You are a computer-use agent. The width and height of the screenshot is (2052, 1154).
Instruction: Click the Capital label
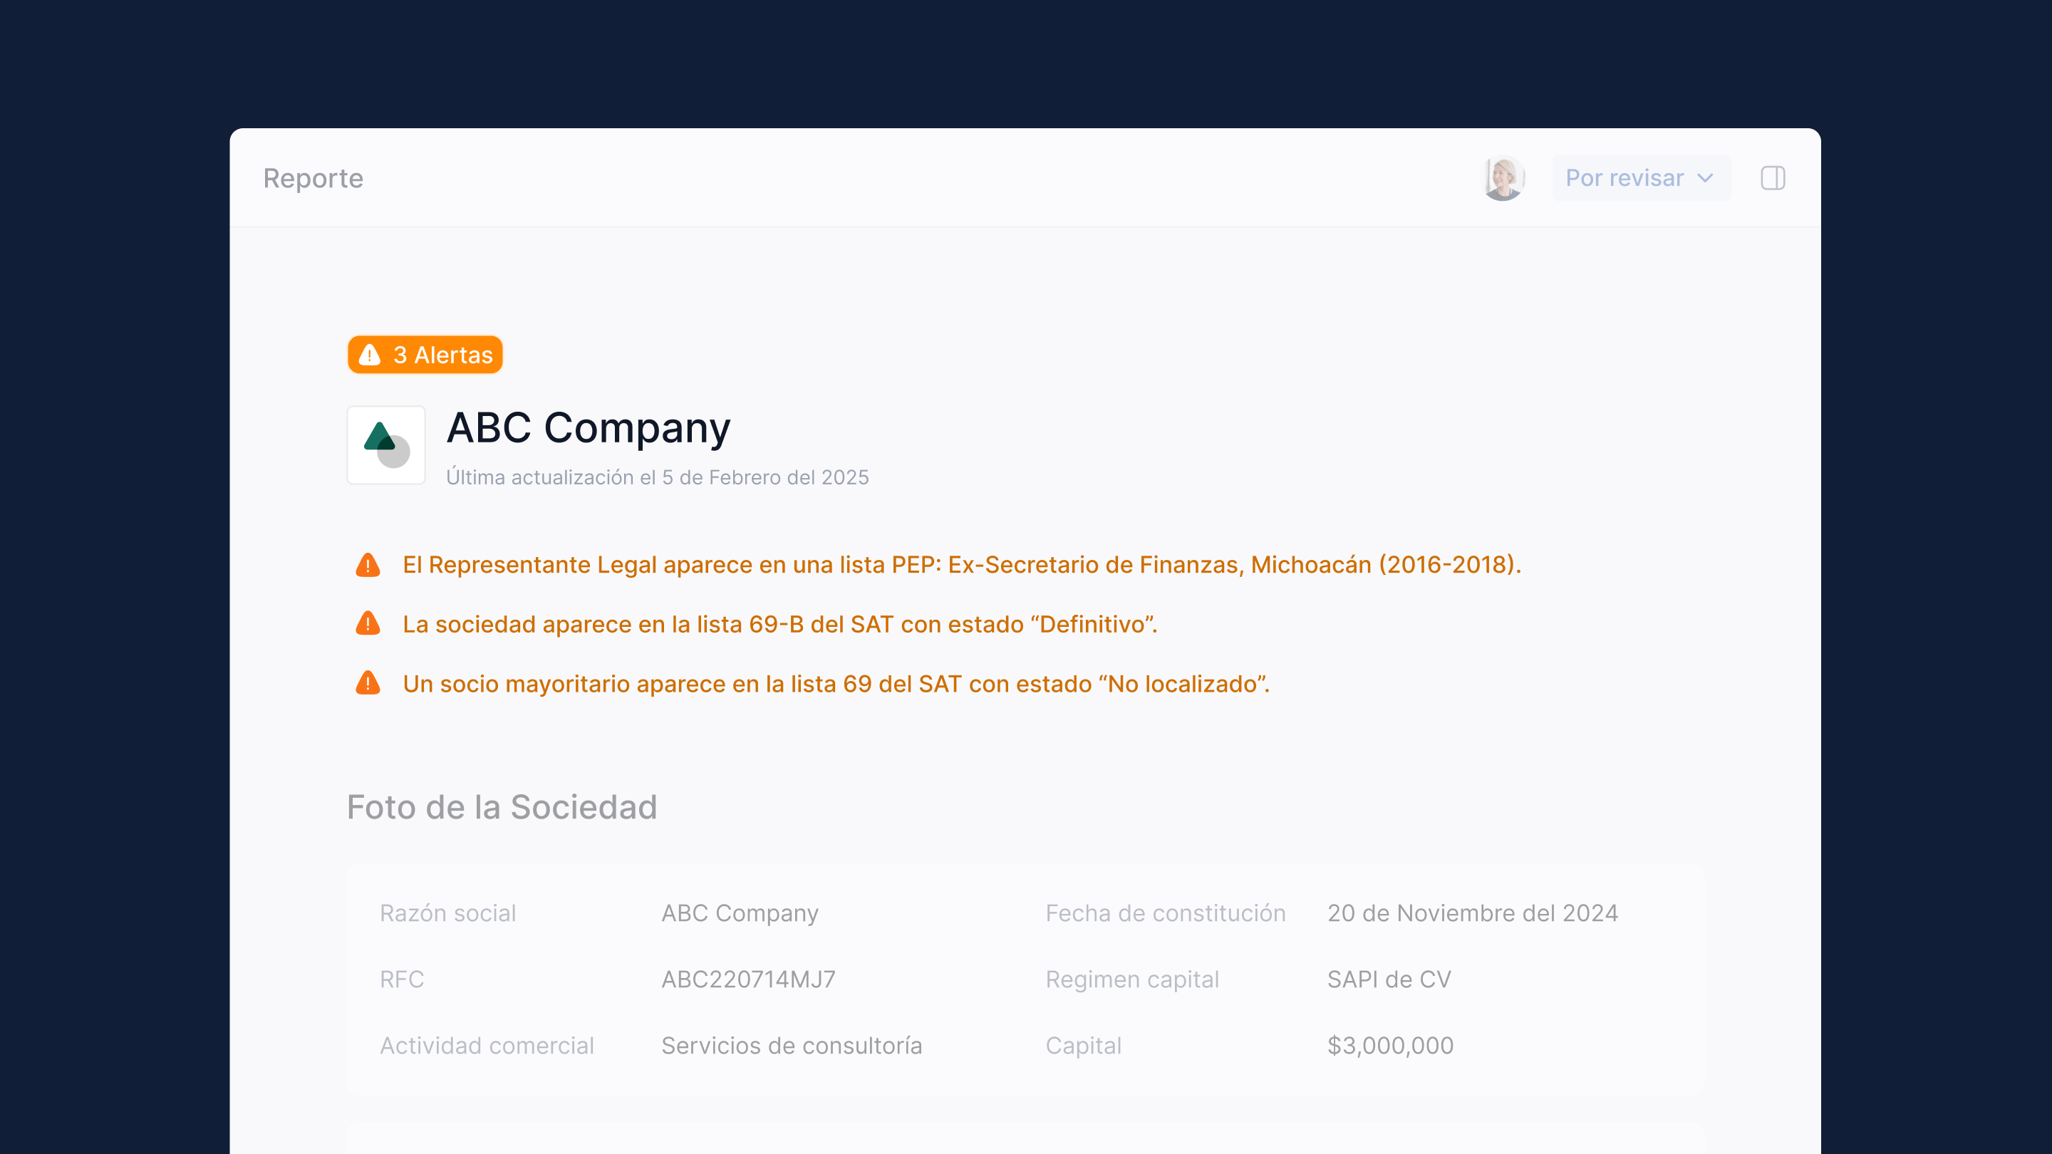[1083, 1046]
